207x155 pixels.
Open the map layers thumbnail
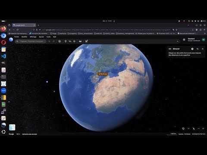pyautogui.click(x=12, y=127)
